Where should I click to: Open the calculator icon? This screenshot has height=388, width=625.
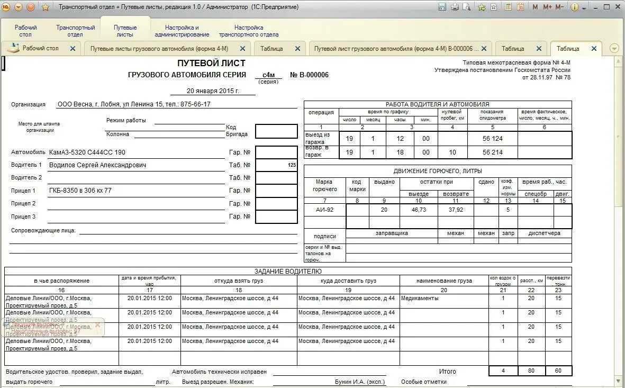pyautogui.click(x=508, y=7)
